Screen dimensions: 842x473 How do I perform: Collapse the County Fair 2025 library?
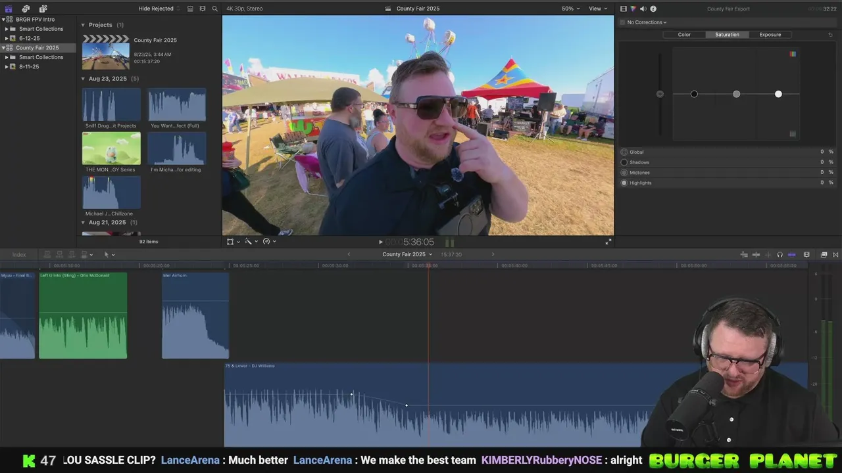3,47
